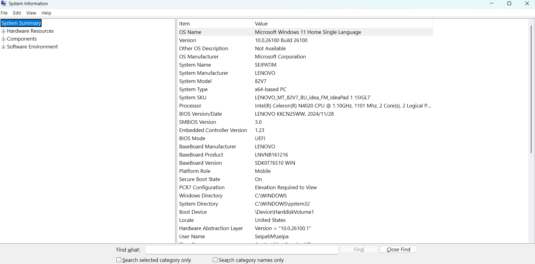Click the Intel Celeron N4020 processor value
The width and height of the screenshot is (535, 264).
tap(343, 106)
